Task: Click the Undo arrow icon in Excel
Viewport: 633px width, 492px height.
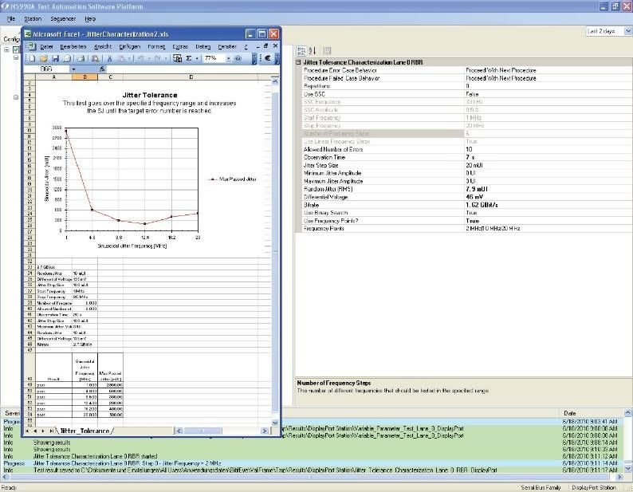Action: coord(140,58)
